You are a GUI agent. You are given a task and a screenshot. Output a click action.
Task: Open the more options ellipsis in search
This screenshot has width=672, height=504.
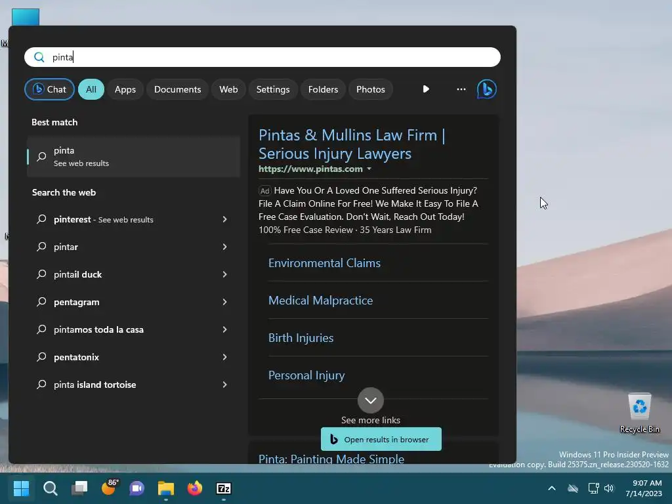(x=461, y=89)
